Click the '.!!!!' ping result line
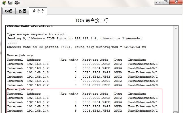 12,42
